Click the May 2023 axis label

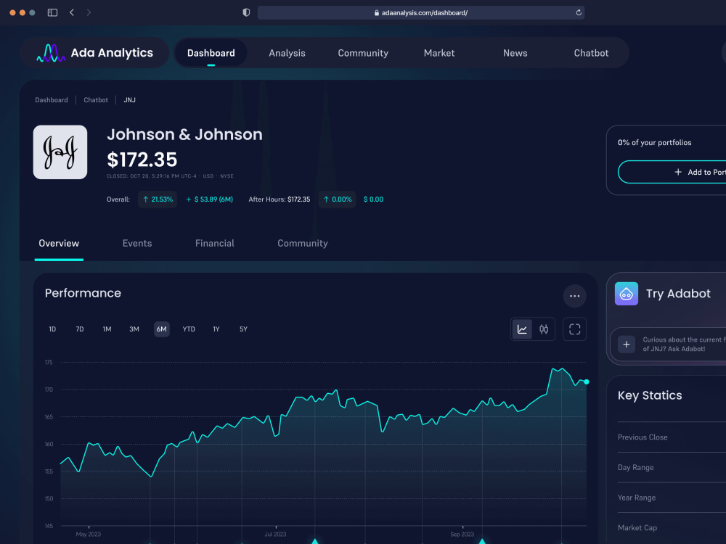pyautogui.click(x=89, y=535)
